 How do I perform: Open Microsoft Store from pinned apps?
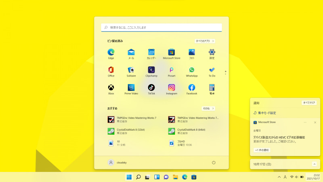(171, 54)
